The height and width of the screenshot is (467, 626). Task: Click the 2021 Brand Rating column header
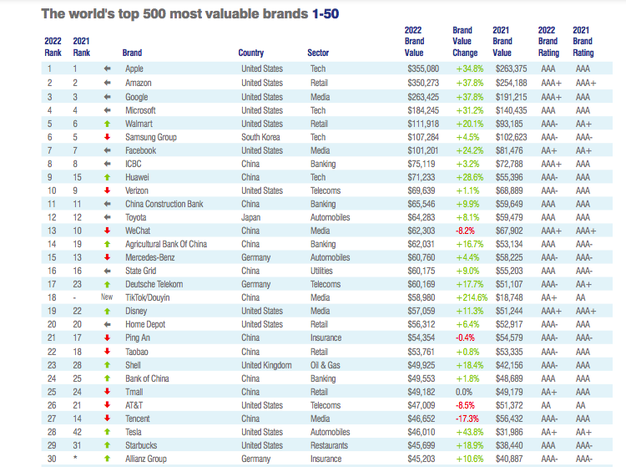point(583,42)
